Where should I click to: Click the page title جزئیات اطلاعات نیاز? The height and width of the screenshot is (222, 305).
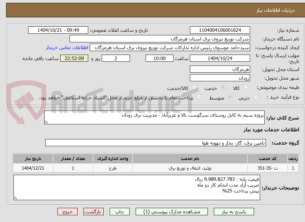coord(275,10)
